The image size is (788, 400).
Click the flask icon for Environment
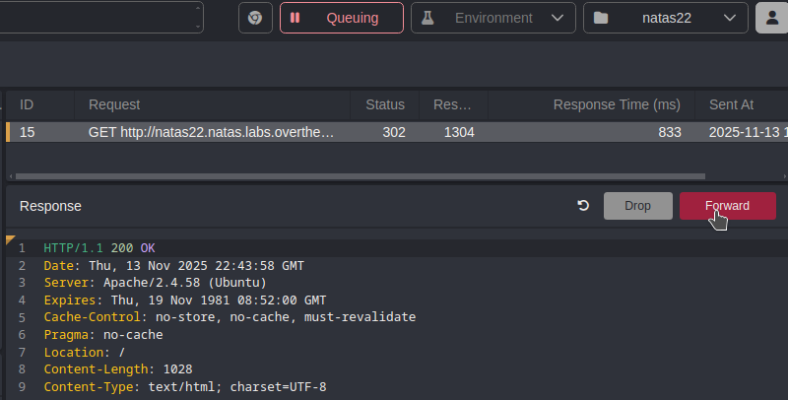[x=427, y=18]
